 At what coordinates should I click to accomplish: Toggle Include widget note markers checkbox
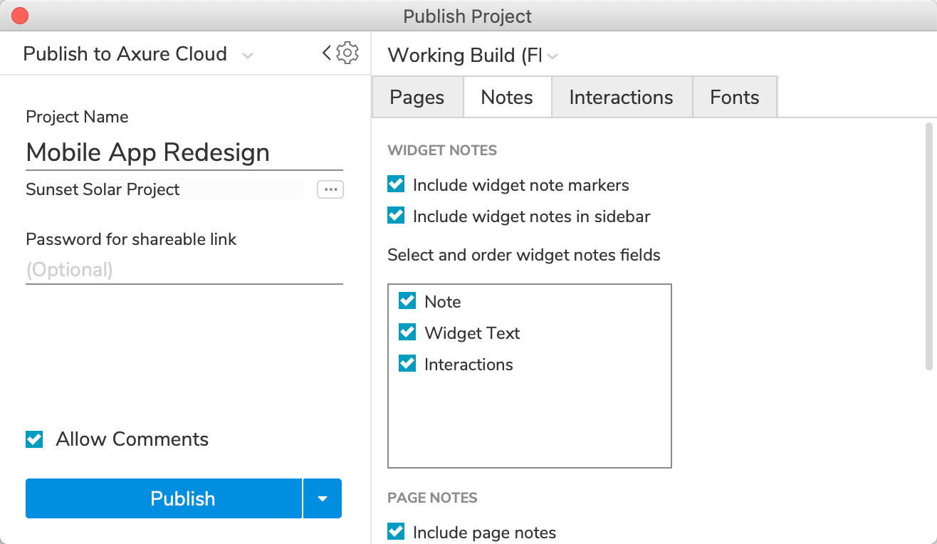tap(396, 185)
